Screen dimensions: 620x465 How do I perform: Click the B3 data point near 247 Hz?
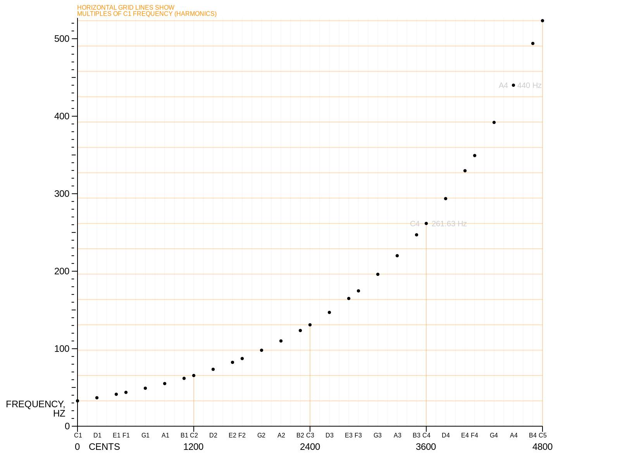tap(417, 235)
